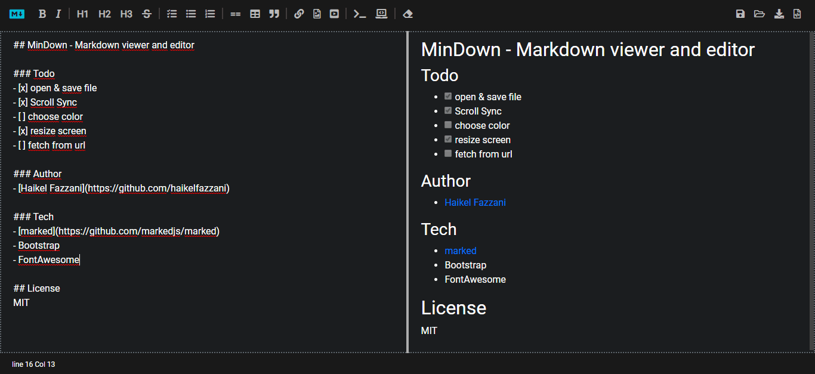
Task: Download the document
Action: point(779,14)
